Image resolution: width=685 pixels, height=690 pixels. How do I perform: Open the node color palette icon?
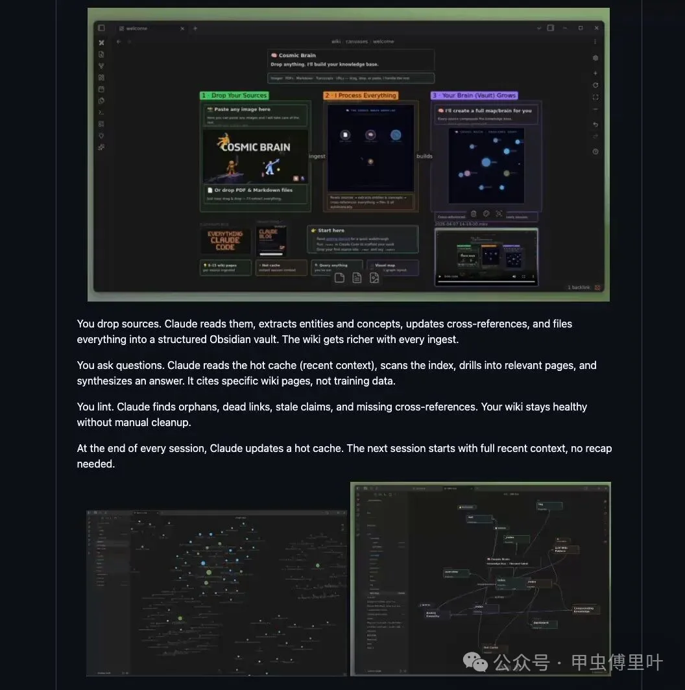(486, 214)
